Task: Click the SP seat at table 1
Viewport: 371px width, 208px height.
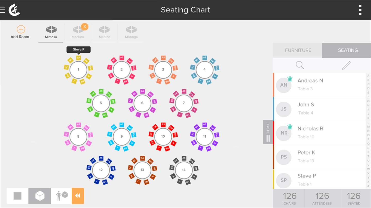Action: (x=78, y=58)
